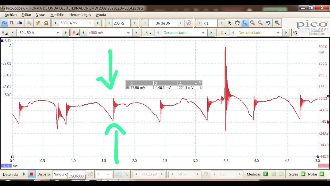Go to previous waveform buffer
The height and width of the screenshot is (186, 330).
pos(145,23)
